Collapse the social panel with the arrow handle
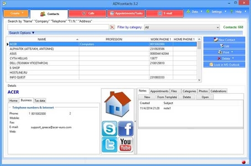 coord(136,121)
